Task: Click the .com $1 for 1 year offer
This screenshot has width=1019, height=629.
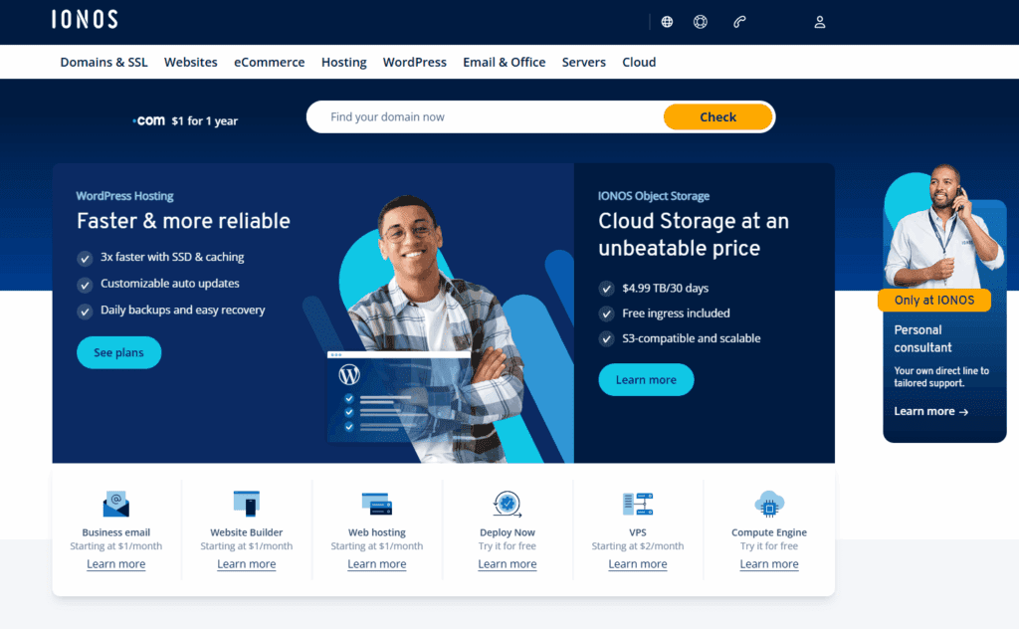Action: (185, 120)
